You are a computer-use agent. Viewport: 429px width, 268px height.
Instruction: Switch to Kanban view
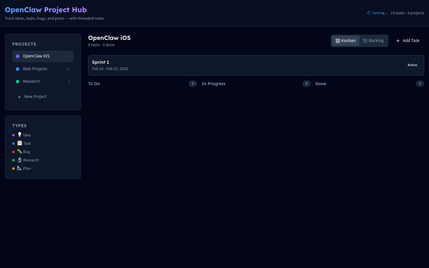(346, 41)
